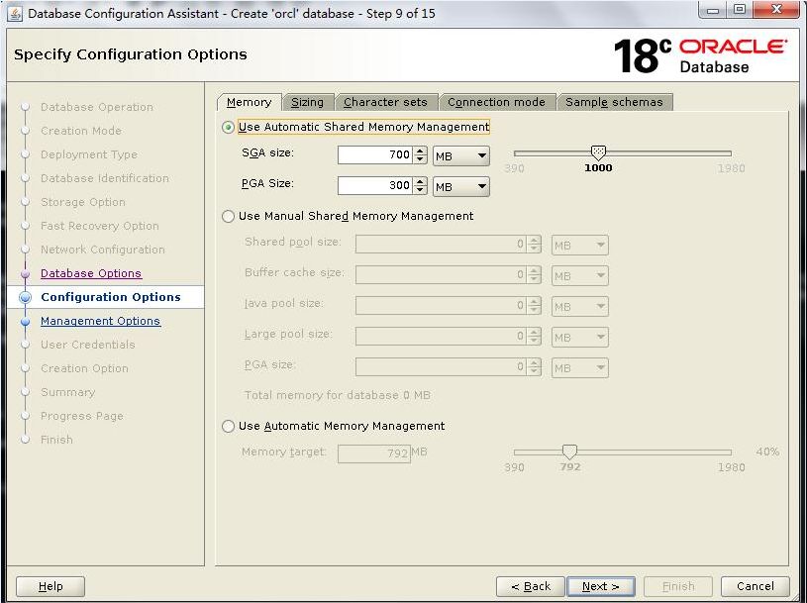Click the PGA Size input field
807x603 pixels.
[374, 186]
